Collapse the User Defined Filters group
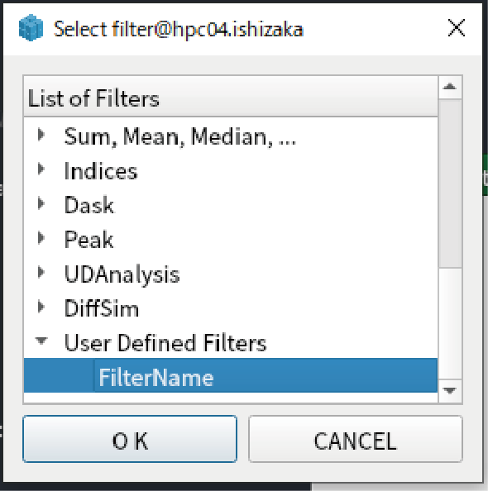 [41, 341]
